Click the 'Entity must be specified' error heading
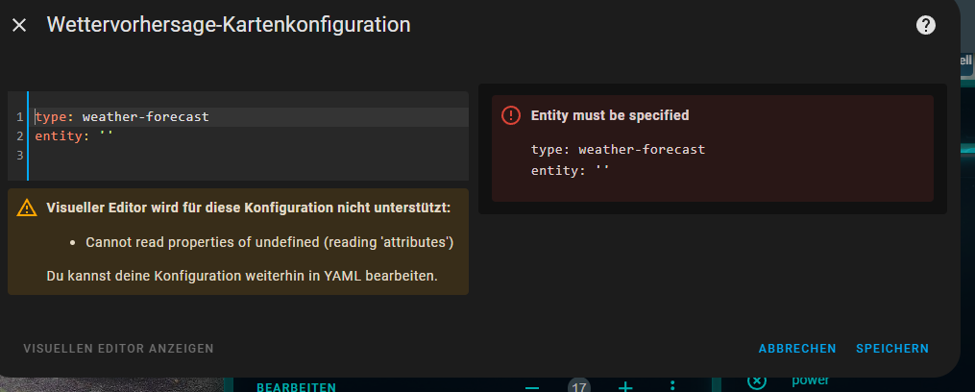This screenshot has width=975, height=392. pyautogui.click(x=610, y=115)
